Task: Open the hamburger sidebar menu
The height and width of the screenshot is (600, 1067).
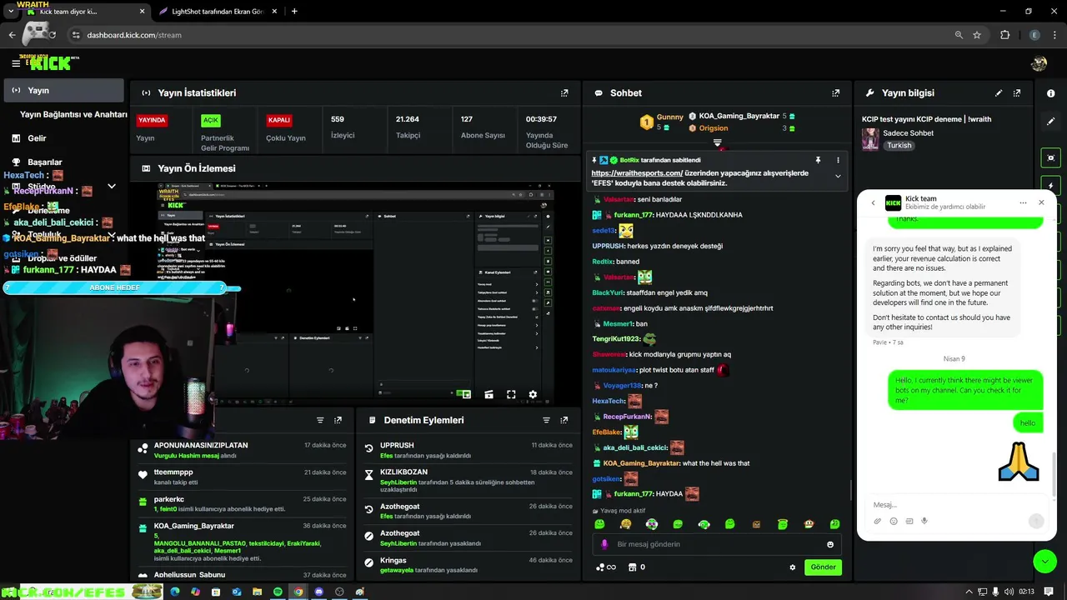Action: click(x=15, y=63)
